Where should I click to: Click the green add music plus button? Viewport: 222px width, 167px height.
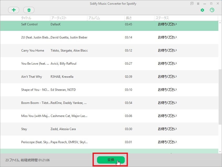[14, 10]
